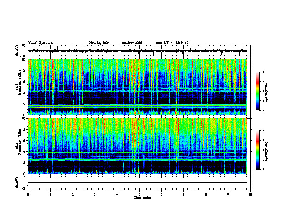Viewport: 282px width, 218px height.
Task: Click the ch.1 spectrogram color scale bar
Action: tap(257, 91)
